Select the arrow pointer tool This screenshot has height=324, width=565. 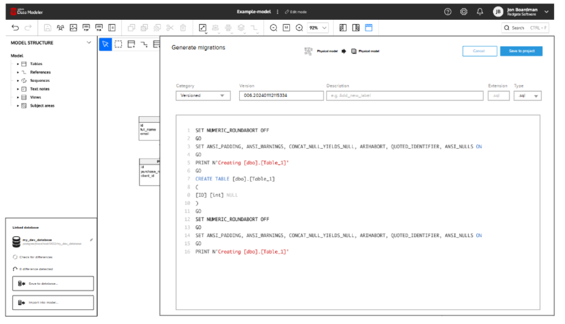(105, 44)
